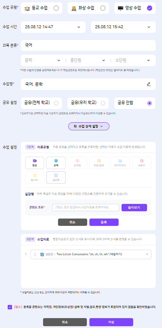Click the 실감형 icon in the 수업자료 row

click(42, 254)
